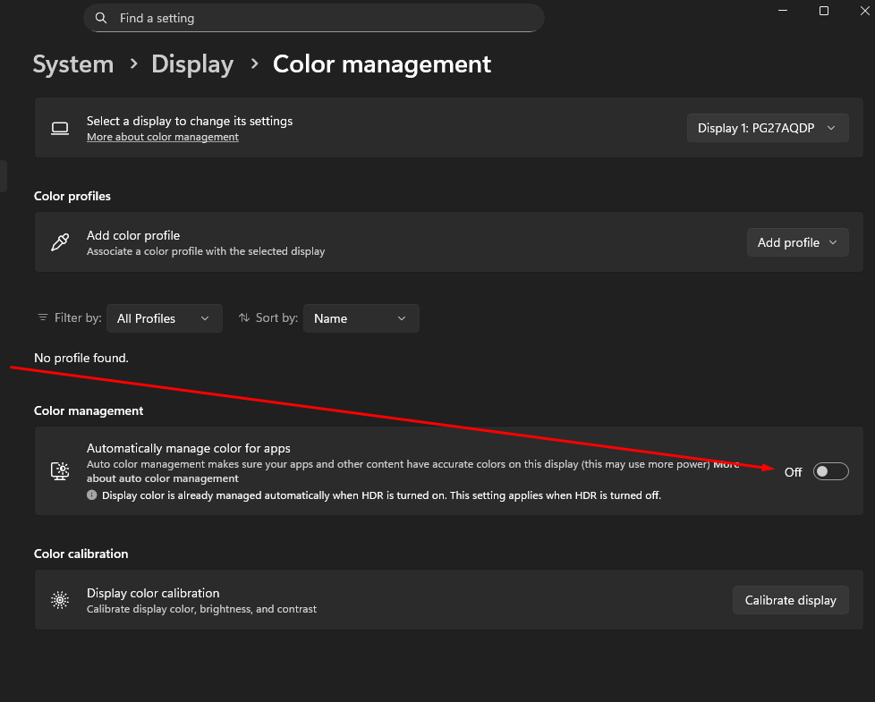Viewport: 875px width, 702px height.
Task: Expand the All Profiles filter dropdown
Action: click(x=165, y=317)
